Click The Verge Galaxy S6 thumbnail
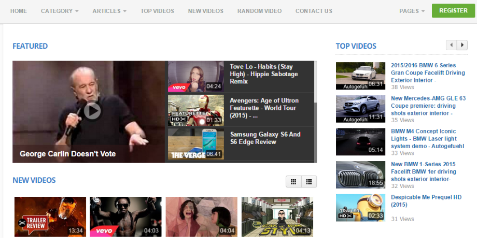477x246 pixels. (x=196, y=144)
